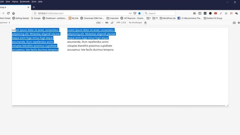Open the Responsive device selector dropdown
The image size is (240, 135).
tap(5, 22)
